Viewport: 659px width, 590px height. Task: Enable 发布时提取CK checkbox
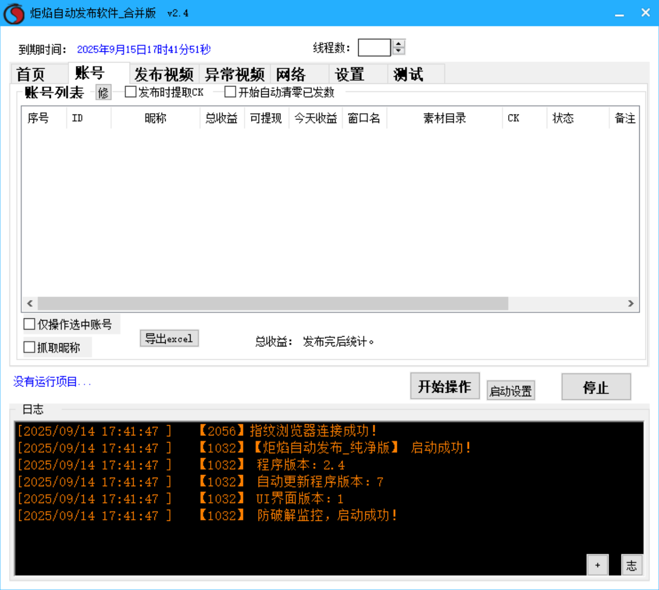pyautogui.click(x=131, y=92)
